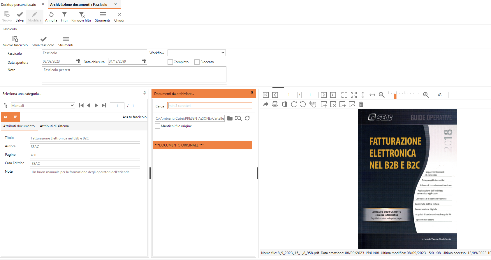491x260 pixels.
Task: Click Ass.to fascicolo link
Action: pos(135,117)
